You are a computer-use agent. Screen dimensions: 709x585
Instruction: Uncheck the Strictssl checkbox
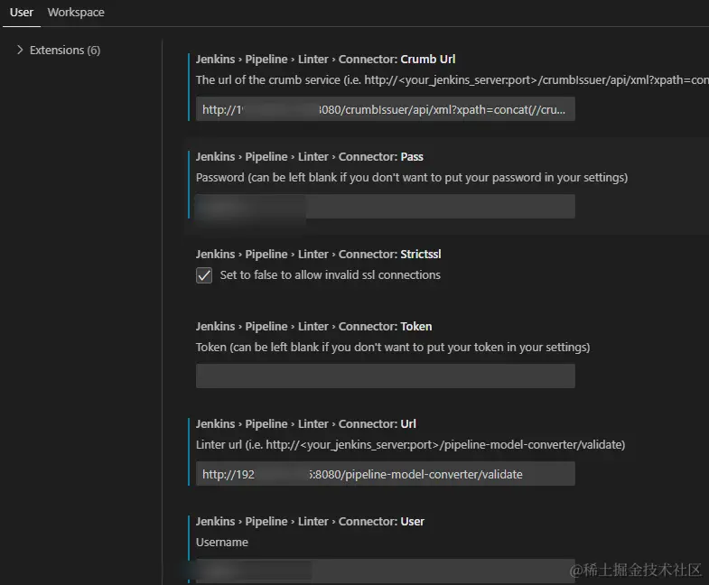[x=204, y=274]
